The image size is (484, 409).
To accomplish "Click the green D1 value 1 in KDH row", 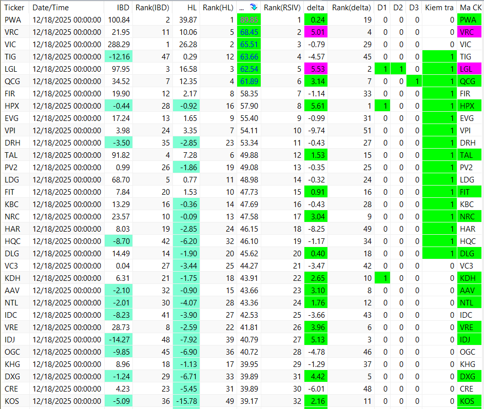I will pyautogui.click(x=382, y=278).
